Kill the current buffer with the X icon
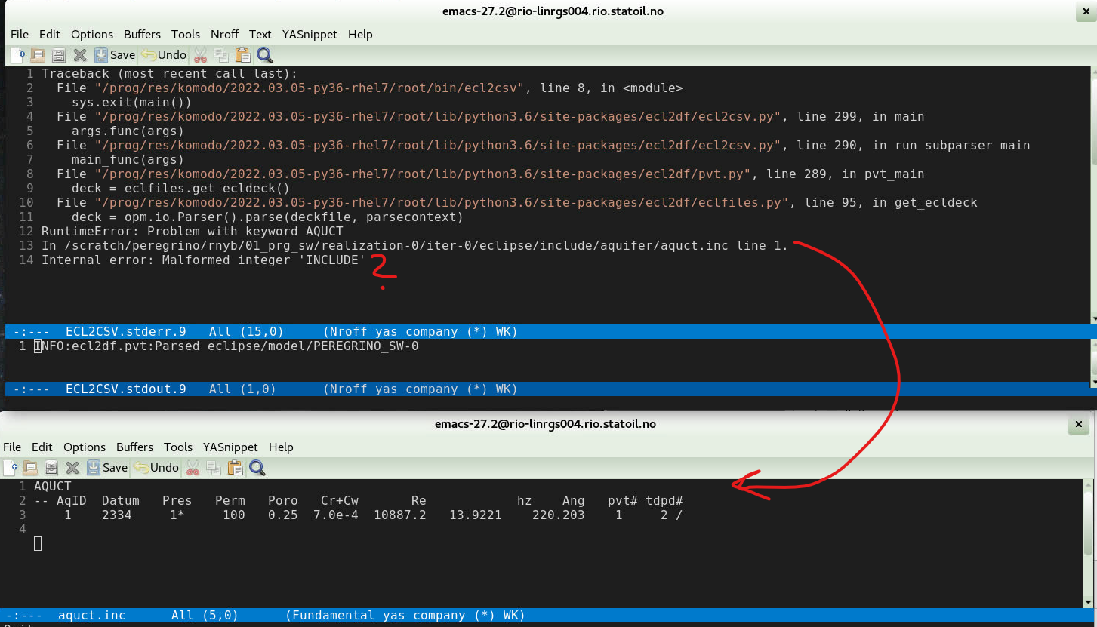The image size is (1097, 627). point(79,54)
